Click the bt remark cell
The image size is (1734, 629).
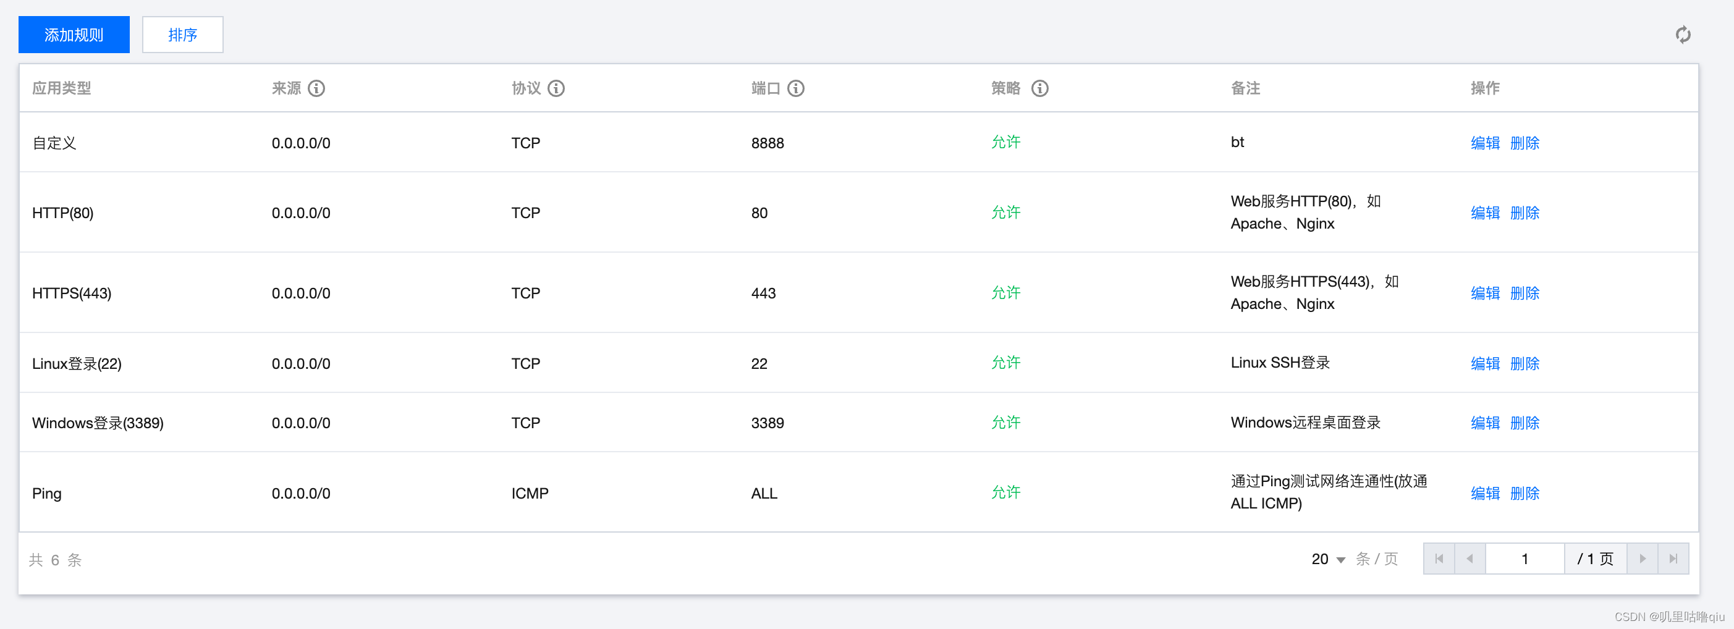point(1237,142)
